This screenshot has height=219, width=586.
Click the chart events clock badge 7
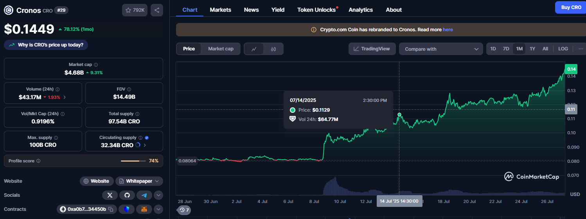[184, 210]
